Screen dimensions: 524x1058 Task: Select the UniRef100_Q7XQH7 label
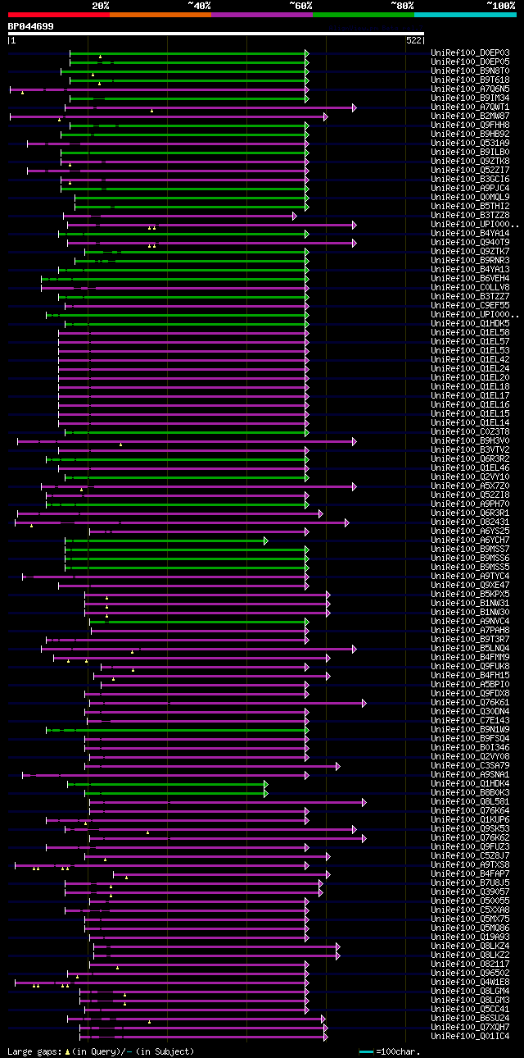click(x=470, y=1028)
